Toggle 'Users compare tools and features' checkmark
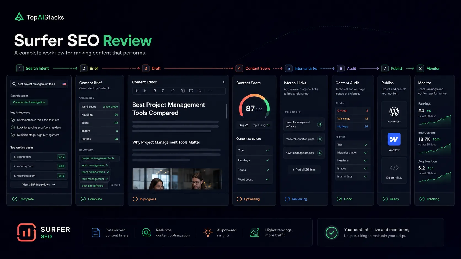Viewport: 461px width, 259px height. (13, 120)
